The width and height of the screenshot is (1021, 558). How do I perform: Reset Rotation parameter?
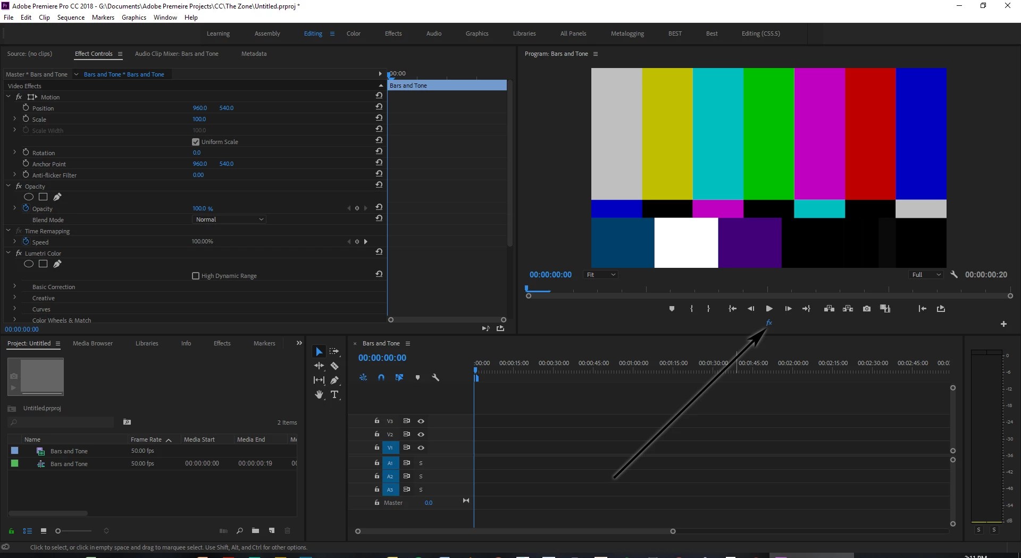[379, 151]
